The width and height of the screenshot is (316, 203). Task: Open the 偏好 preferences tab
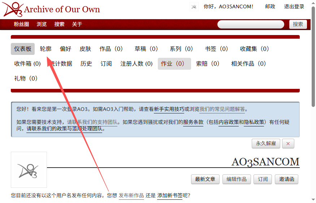[x=65, y=49]
